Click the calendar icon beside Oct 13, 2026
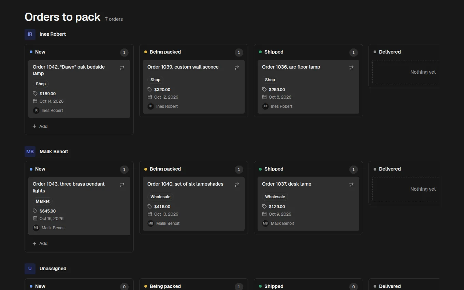This screenshot has height=290, width=464. (x=150, y=214)
